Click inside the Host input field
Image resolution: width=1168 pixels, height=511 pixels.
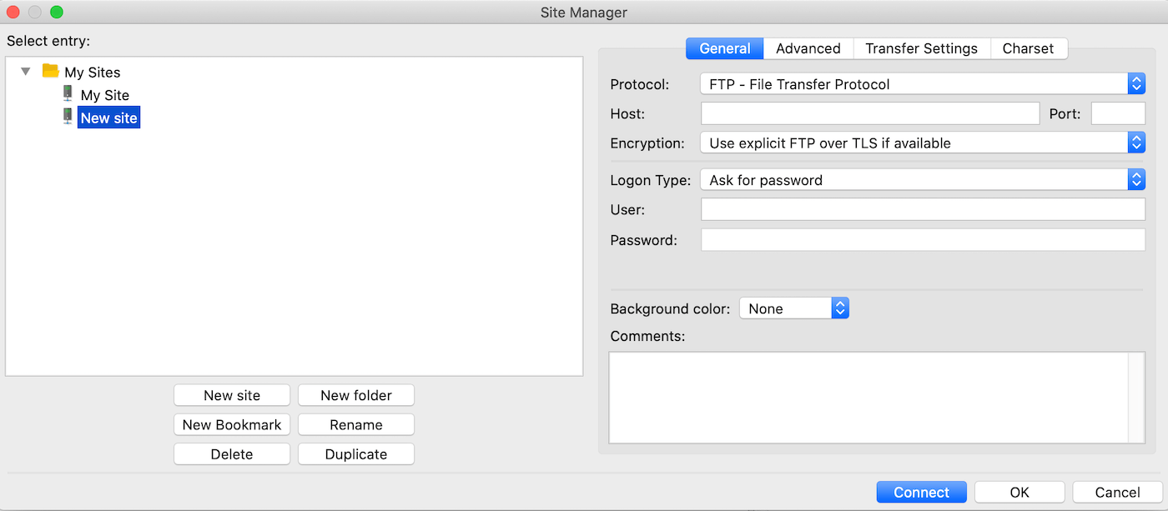point(868,113)
